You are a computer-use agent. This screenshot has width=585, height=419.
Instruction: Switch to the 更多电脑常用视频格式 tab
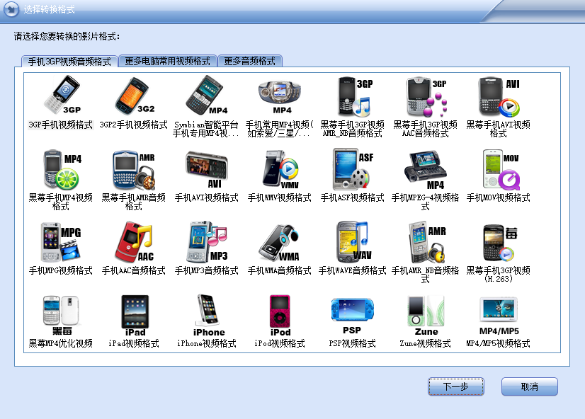click(169, 61)
